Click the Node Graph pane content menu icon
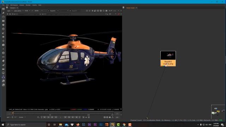The width and height of the screenshot is (226, 127). point(124,8)
